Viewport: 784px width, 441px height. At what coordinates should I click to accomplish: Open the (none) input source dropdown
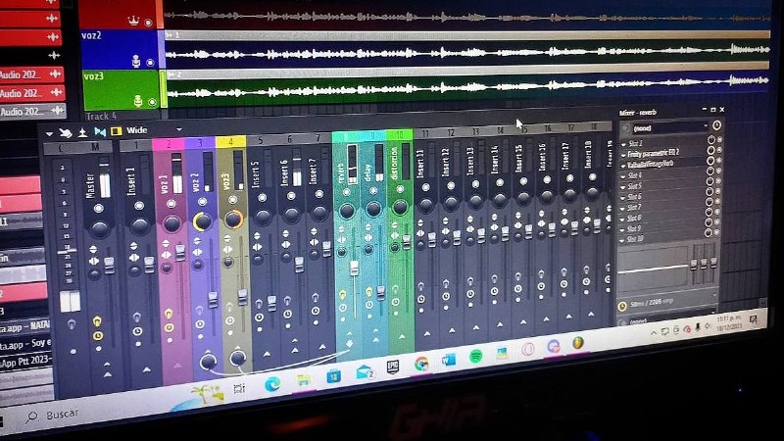pos(668,128)
